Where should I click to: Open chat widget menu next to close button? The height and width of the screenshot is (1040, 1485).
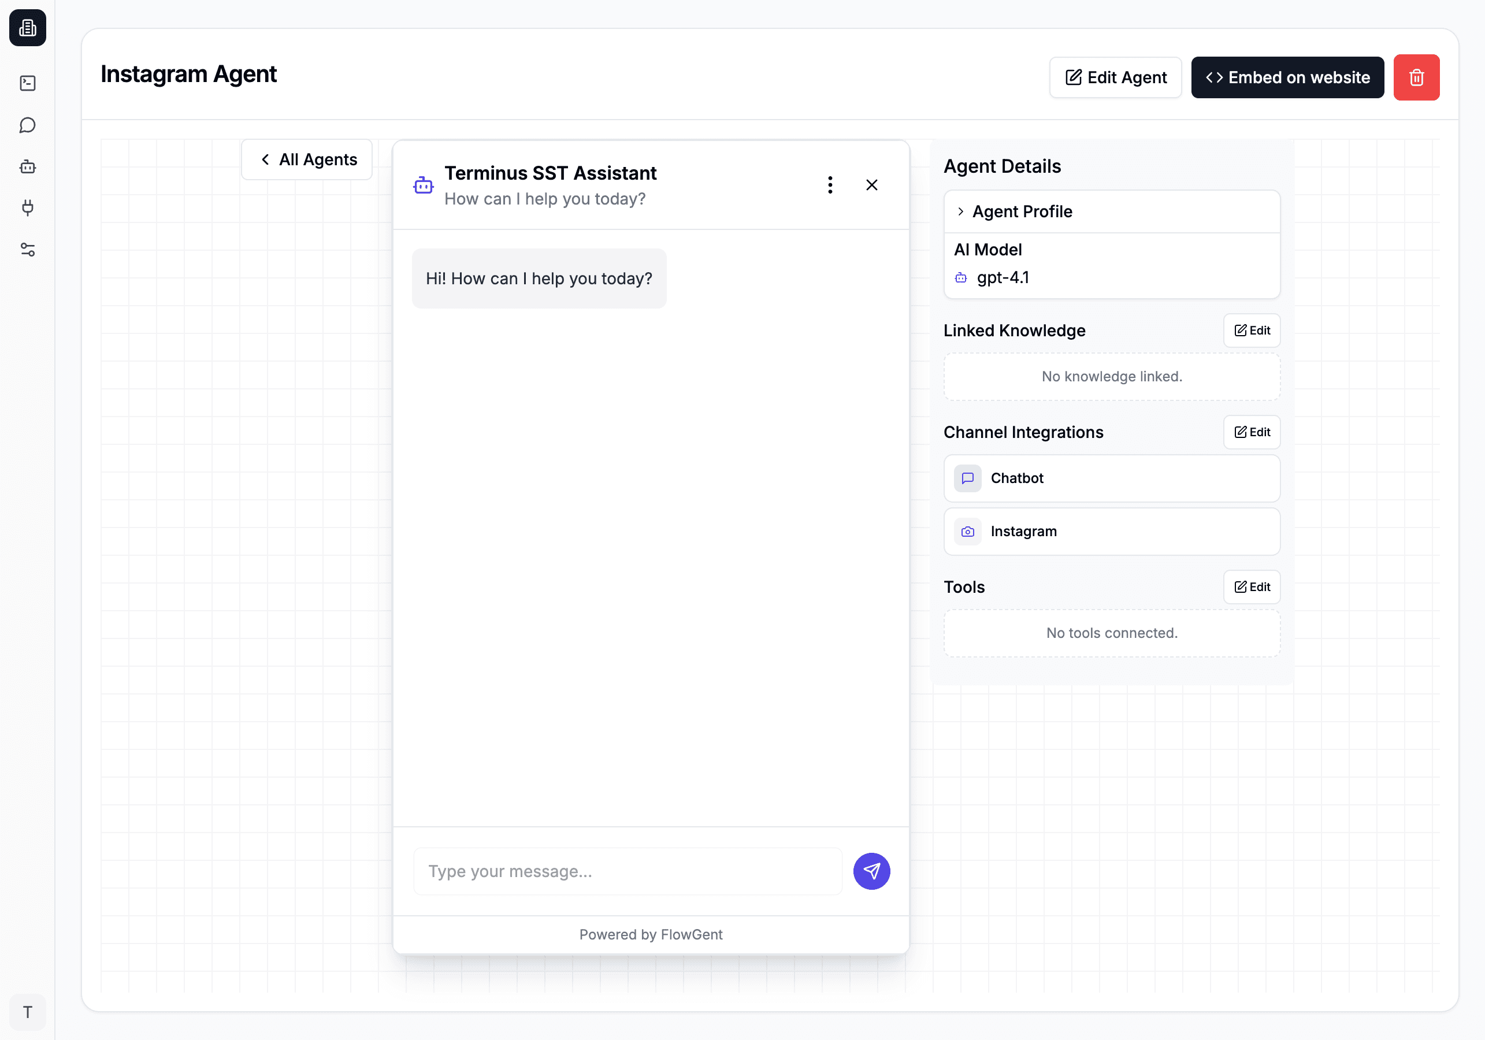click(830, 185)
